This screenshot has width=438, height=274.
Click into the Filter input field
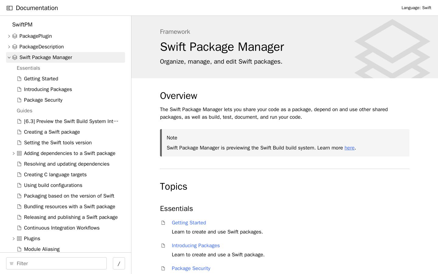[x=56, y=263]
